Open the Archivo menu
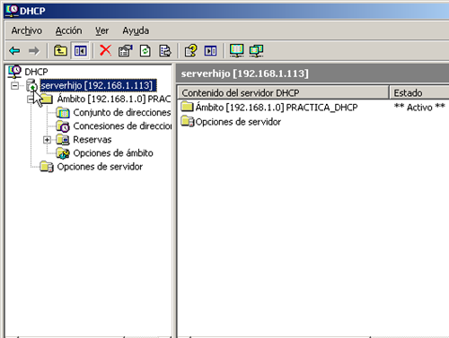This screenshot has height=338, width=449. pos(27,30)
